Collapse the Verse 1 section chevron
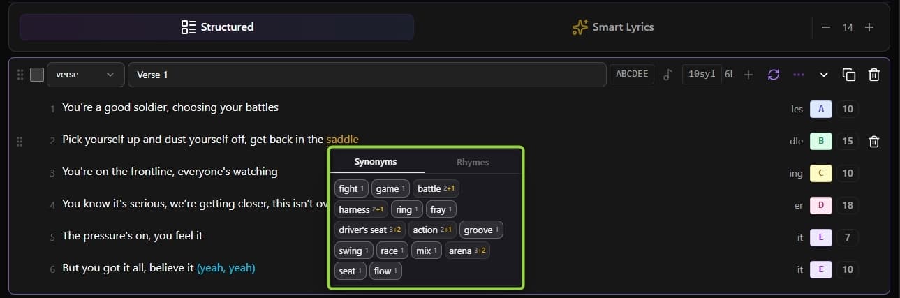 (824, 75)
